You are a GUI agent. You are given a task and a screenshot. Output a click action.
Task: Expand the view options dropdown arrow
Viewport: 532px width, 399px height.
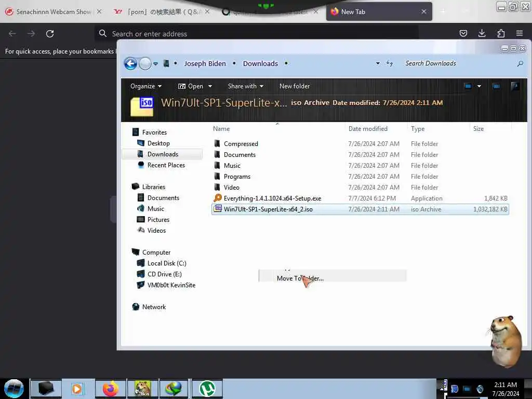pos(479,86)
